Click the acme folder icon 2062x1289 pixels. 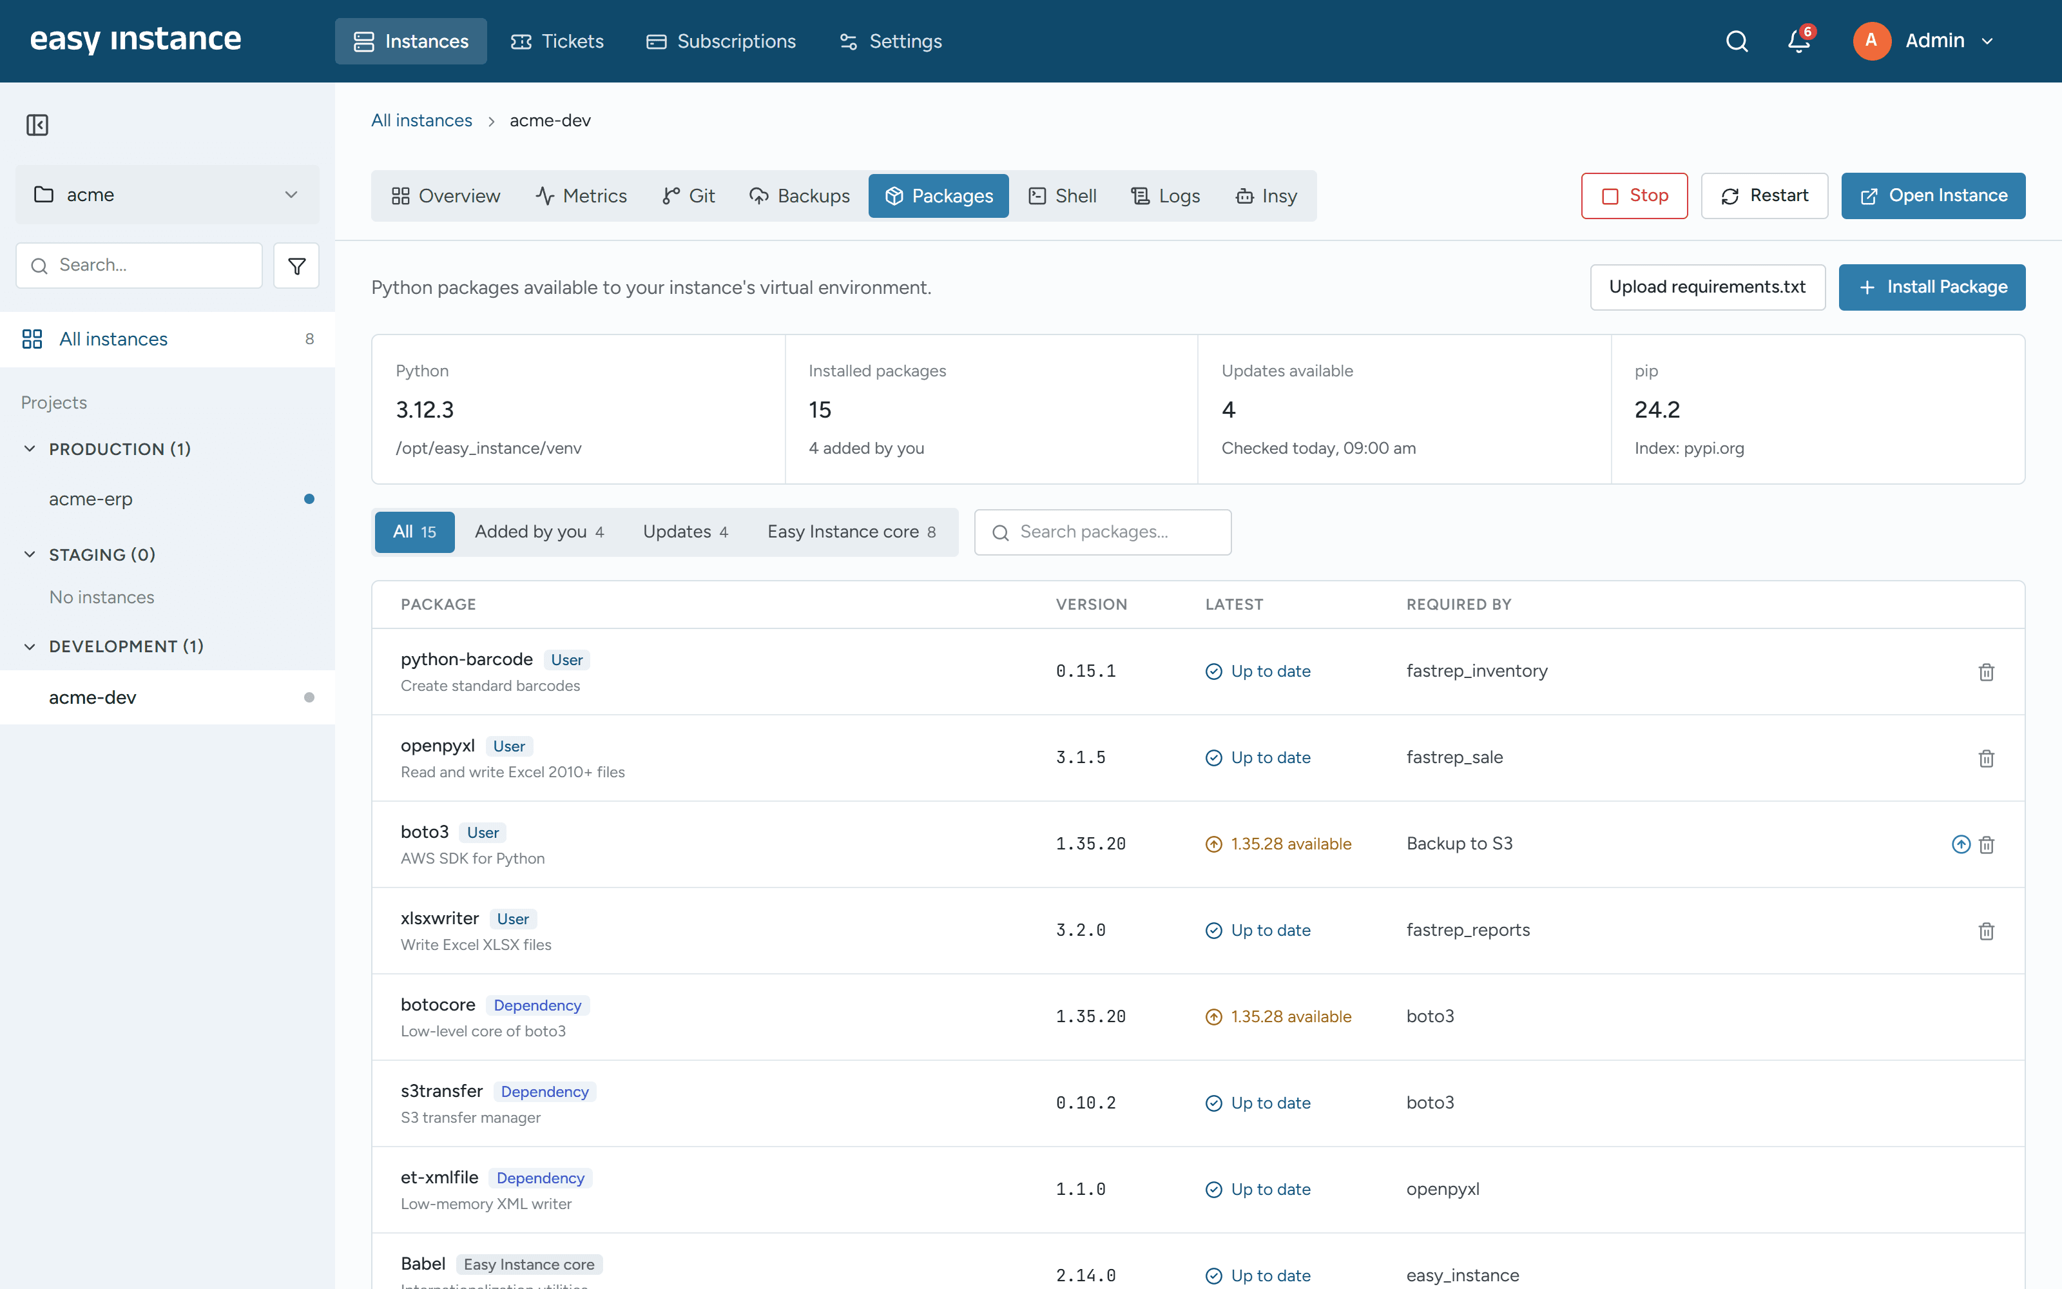pyautogui.click(x=43, y=195)
